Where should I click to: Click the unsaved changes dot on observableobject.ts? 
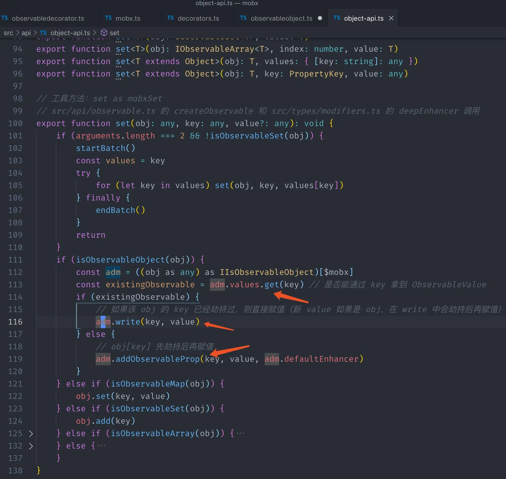click(x=320, y=18)
